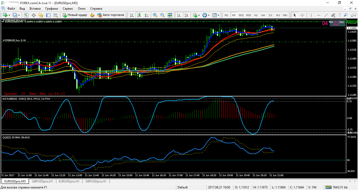Switch to GBPUSDpro,H1 chart tab
This screenshot has height=190, width=358.
point(42,181)
